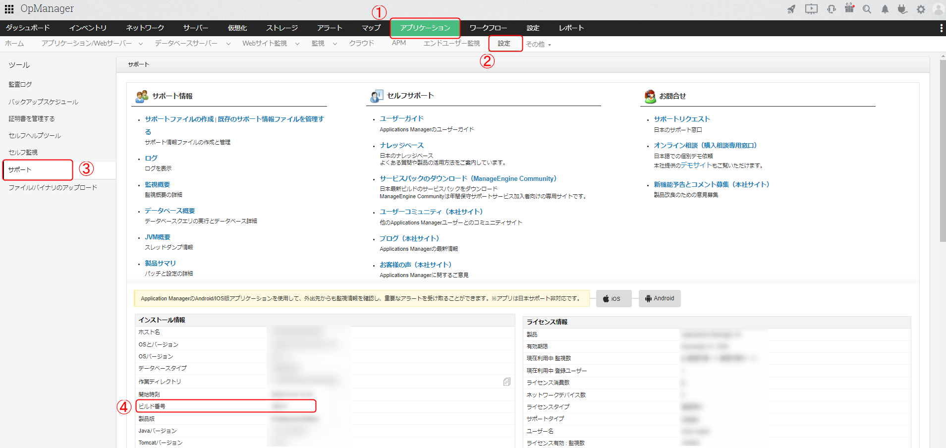Expand アプリケーション/Webサーバー dropdown arrow

tap(141, 44)
